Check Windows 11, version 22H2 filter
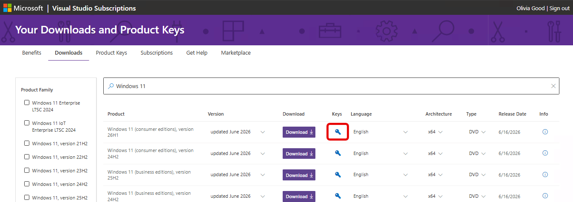The height and width of the screenshot is (202, 573). pos(27,157)
